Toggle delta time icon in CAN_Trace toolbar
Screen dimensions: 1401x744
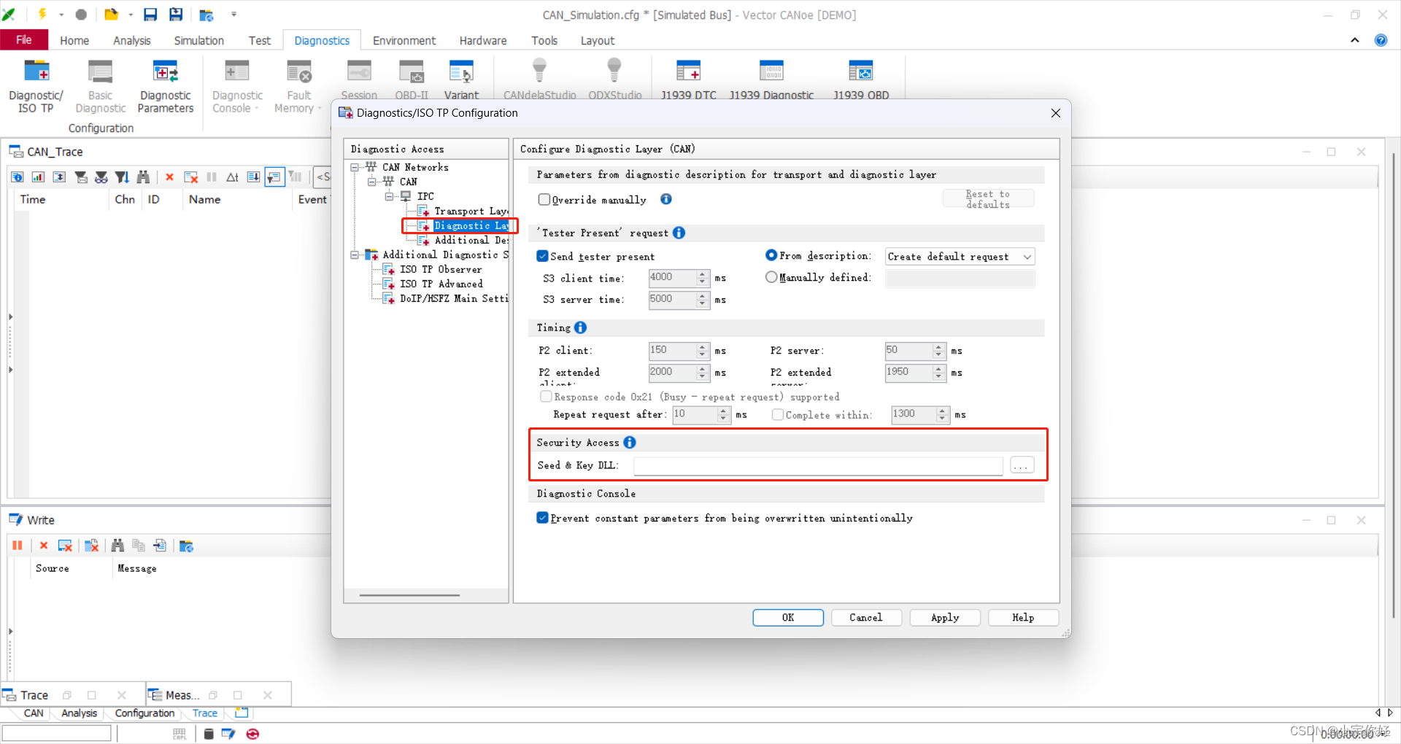point(232,177)
